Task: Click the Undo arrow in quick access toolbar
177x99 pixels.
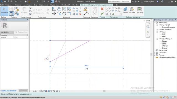Action: [16, 1]
